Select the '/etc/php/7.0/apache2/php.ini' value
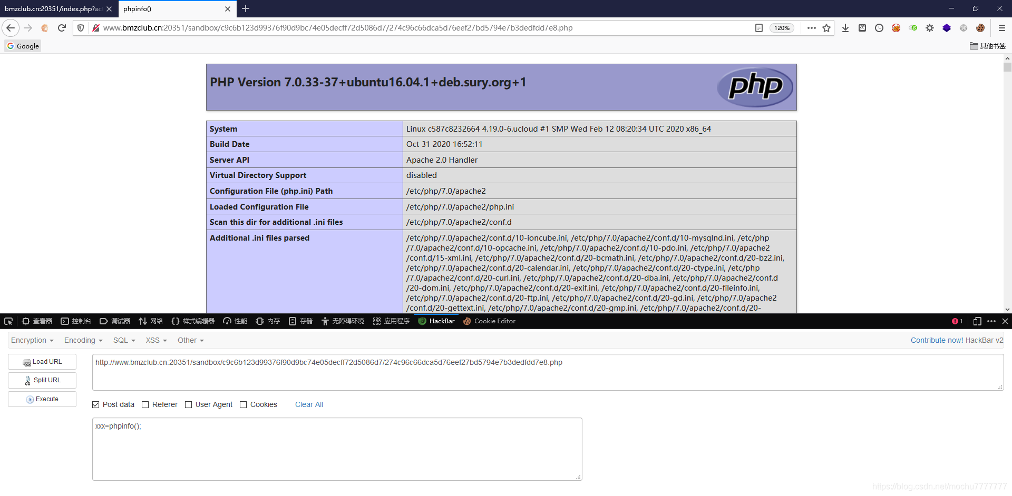 coord(460,207)
